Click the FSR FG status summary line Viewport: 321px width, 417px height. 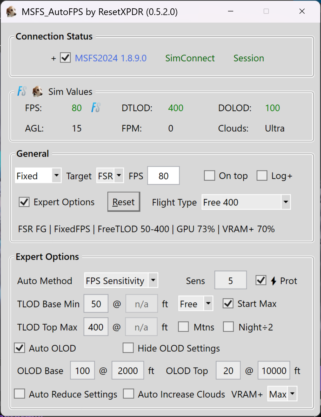click(146, 229)
